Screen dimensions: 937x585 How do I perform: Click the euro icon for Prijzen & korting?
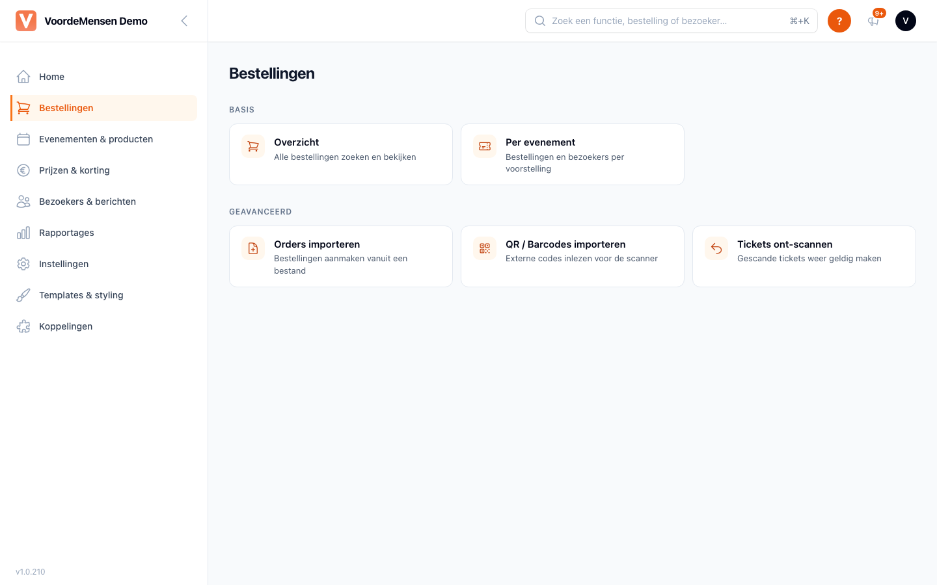pyautogui.click(x=23, y=170)
